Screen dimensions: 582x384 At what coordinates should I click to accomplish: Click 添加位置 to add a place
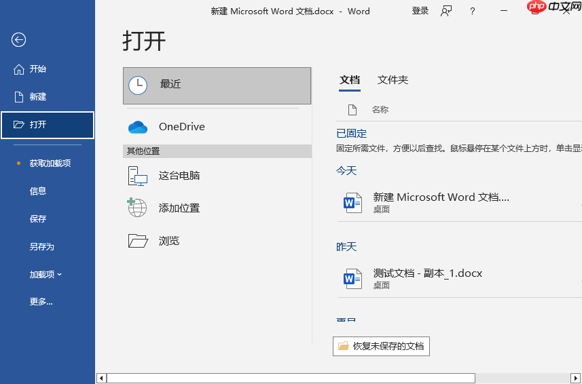217,208
